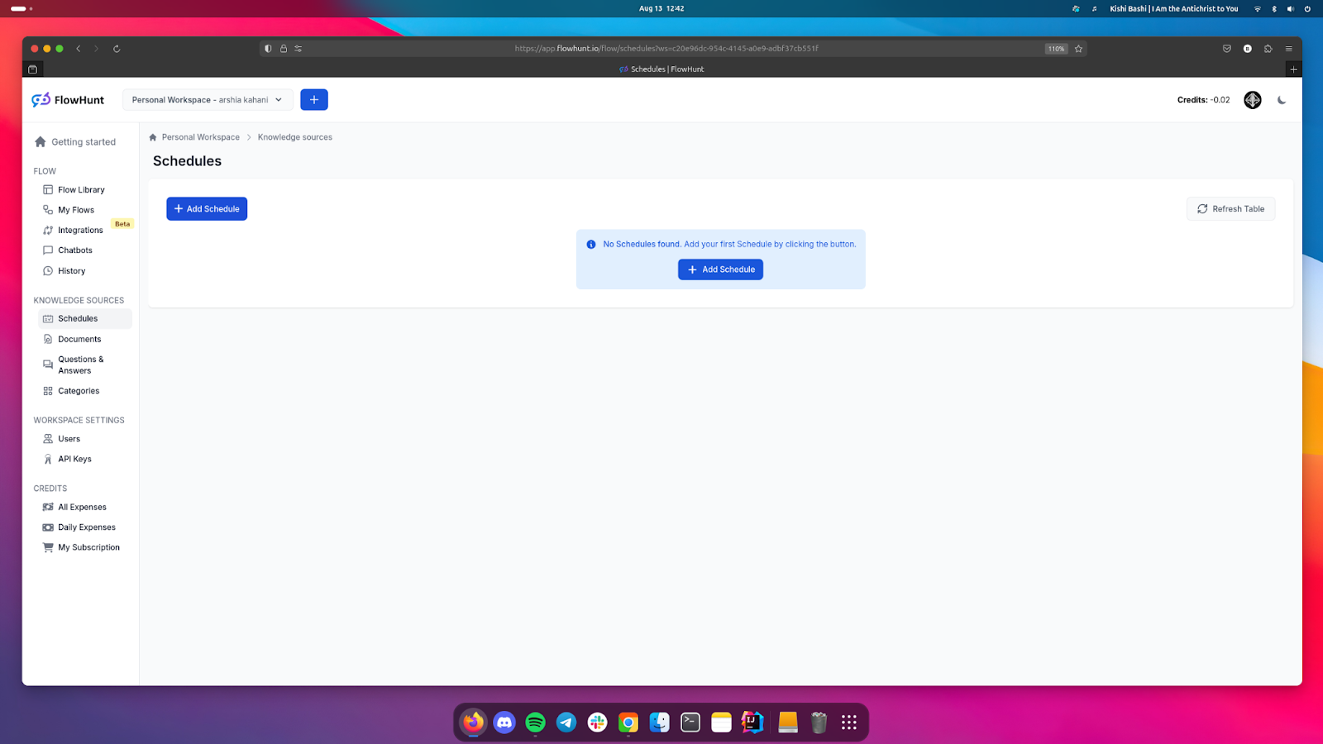Click the blue plus button beside workspace selector
The height and width of the screenshot is (744, 1323).
tap(313, 100)
